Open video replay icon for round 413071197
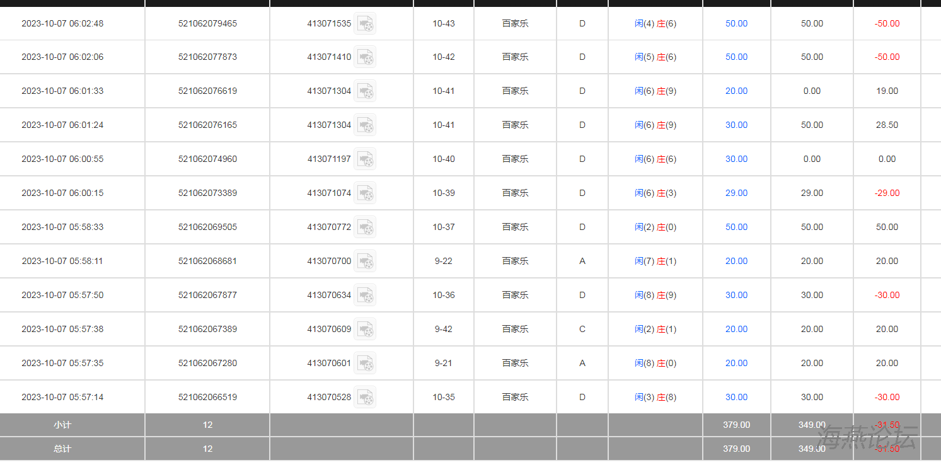 click(x=365, y=159)
